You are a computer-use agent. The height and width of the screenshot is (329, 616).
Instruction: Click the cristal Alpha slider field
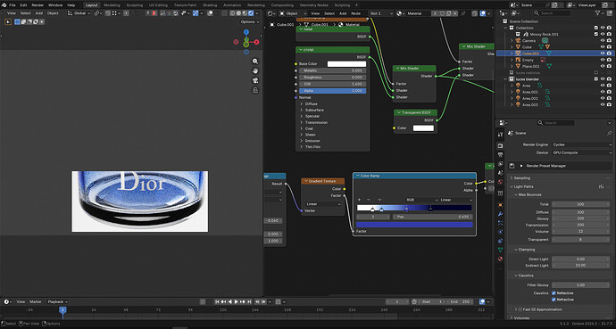[x=332, y=91]
